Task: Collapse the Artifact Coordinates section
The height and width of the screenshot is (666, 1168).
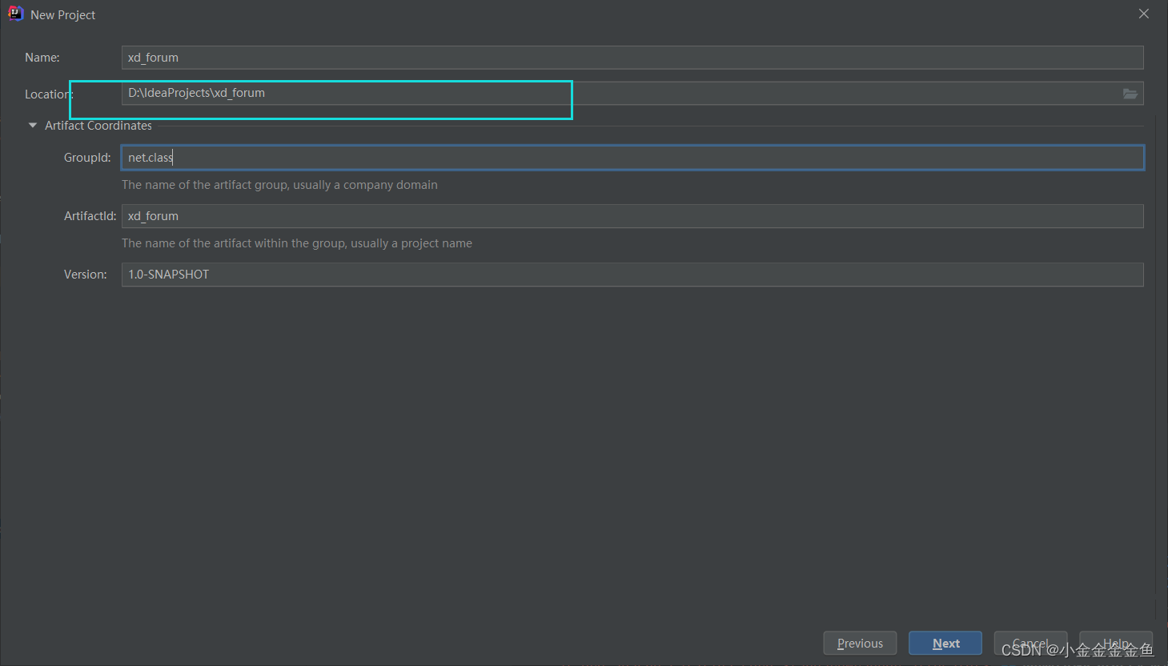Action: 33,126
